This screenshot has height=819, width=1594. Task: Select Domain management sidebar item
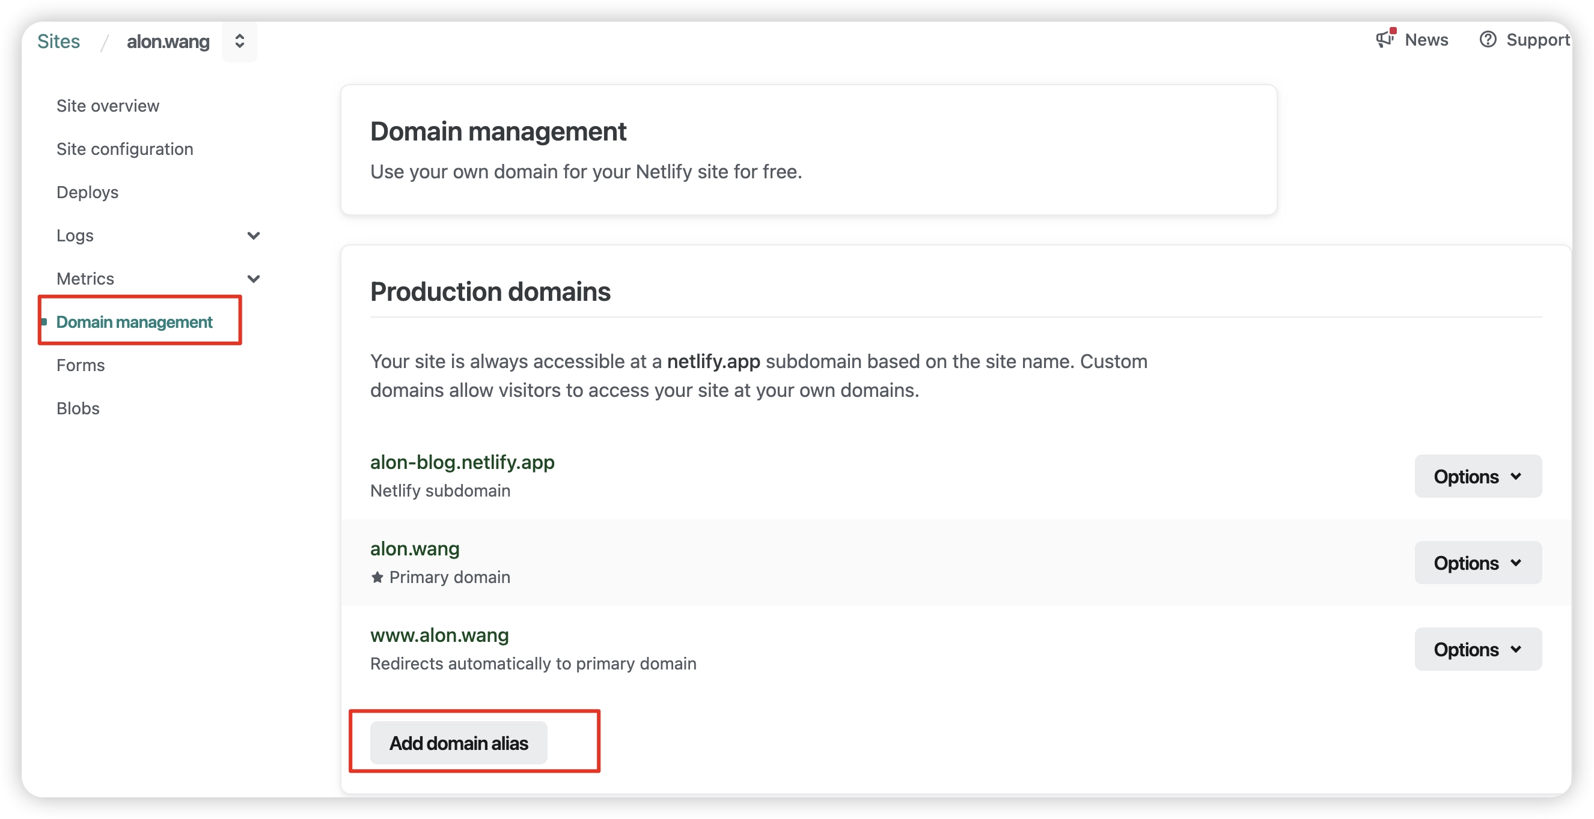tap(134, 322)
